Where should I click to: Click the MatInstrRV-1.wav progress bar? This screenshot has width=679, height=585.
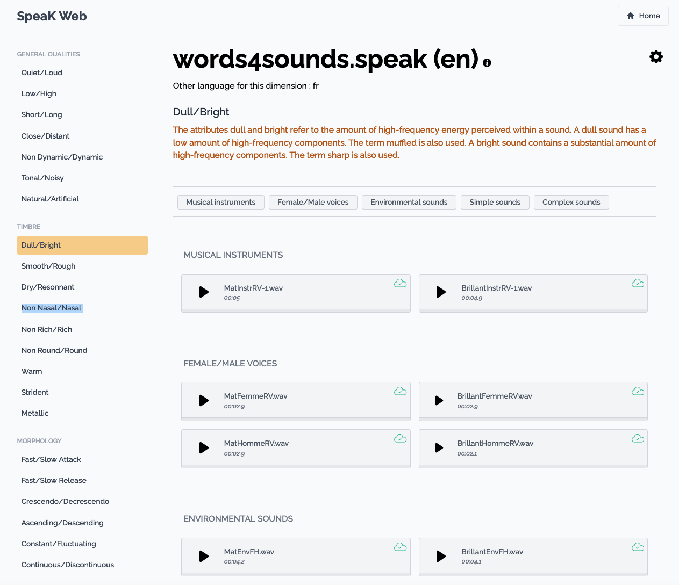(x=296, y=310)
